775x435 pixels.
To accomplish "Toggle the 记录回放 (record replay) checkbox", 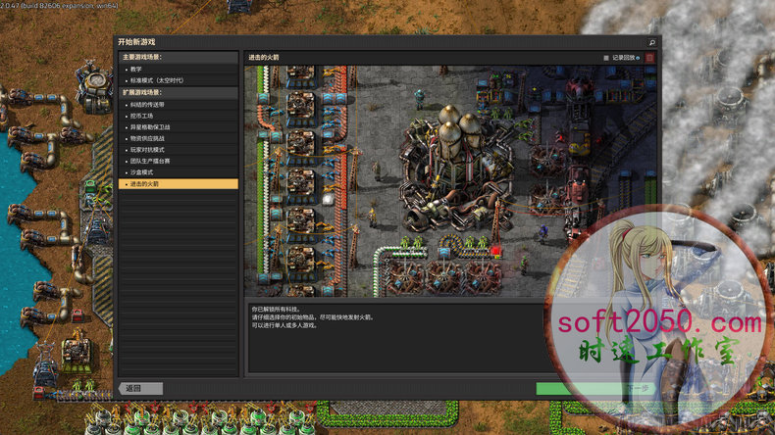I will tap(606, 58).
